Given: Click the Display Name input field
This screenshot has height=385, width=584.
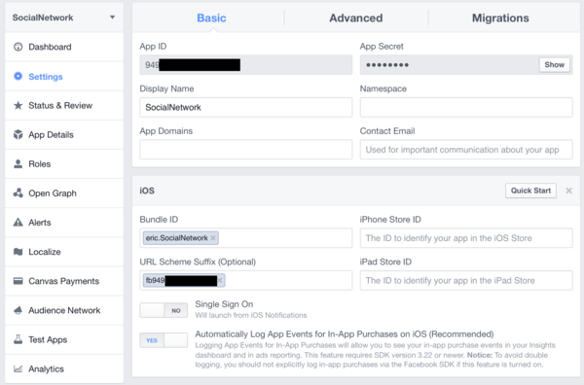Looking at the screenshot, I should pyautogui.click(x=246, y=107).
